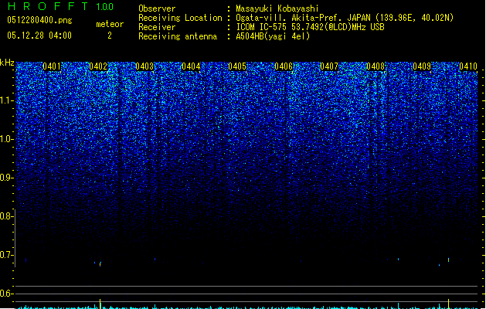Screen dimensions: 486x309
Task: Click the 0409 time marker
Action: pos(422,66)
